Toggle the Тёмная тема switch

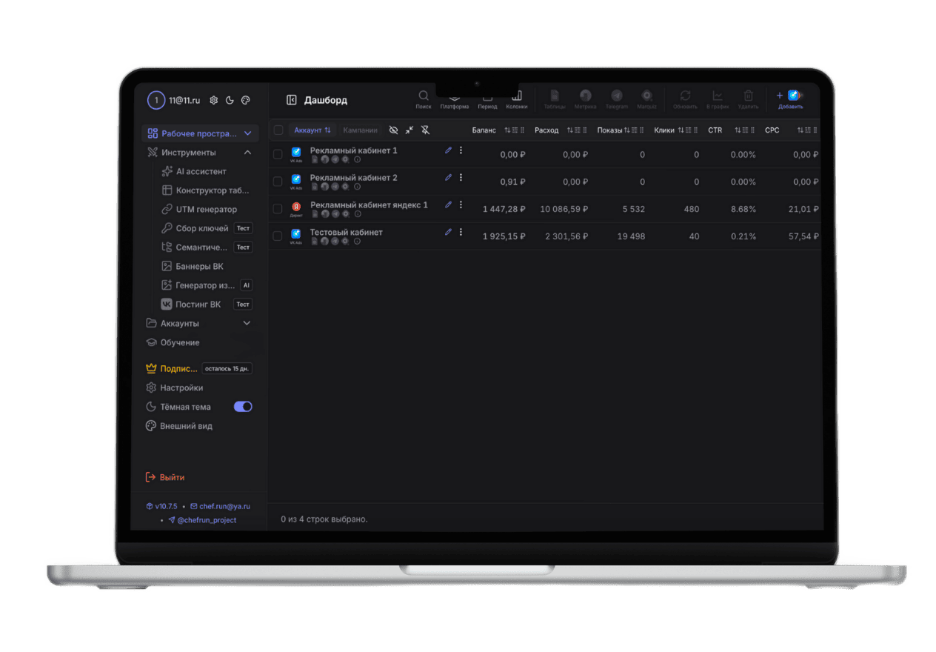click(243, 407)
